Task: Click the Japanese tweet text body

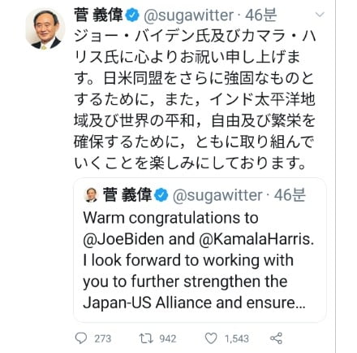Action: click(195, 99)
